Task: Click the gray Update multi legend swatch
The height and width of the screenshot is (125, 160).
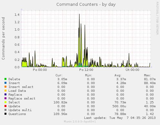Action: [5, 110]
